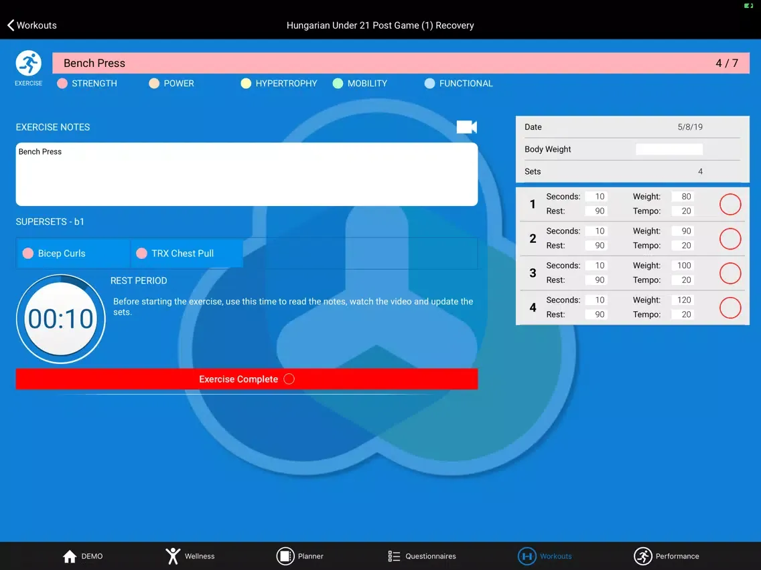Edit set 3 Weight value 100
This screenshot has width=761, height=570.
[x=683, y=265]
